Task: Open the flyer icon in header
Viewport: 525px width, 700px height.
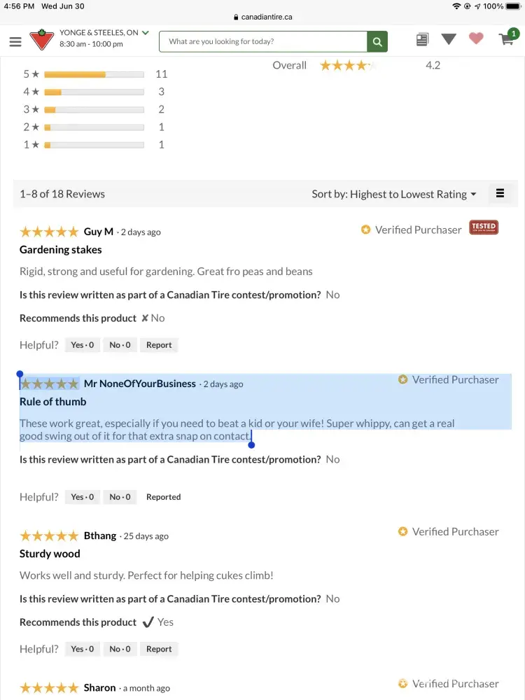Action: coord(422,40)
